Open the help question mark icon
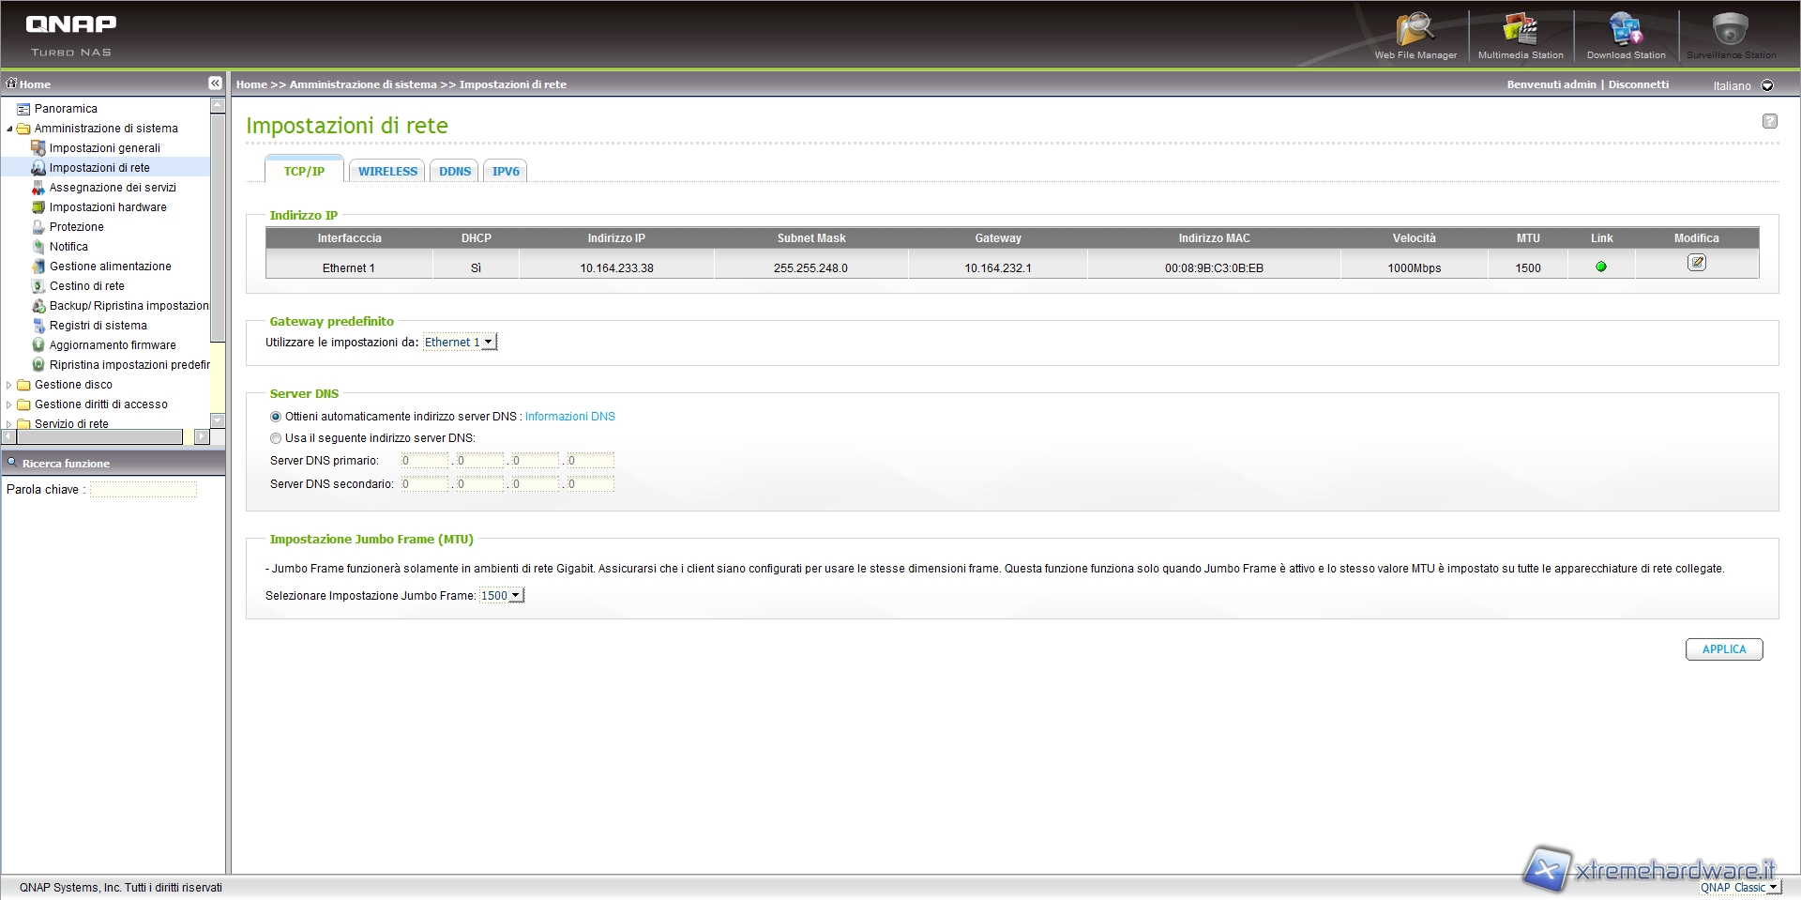 pos(1769,121)
